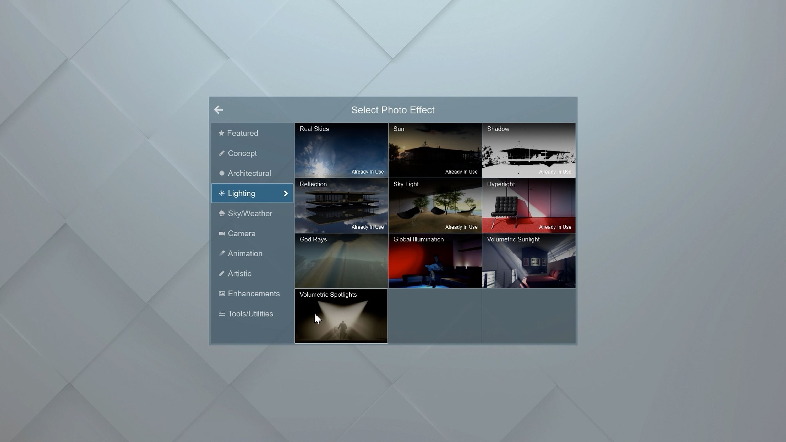Choose the Reflection effect thumbnail
Viewport: 786px width, 442px height.
coord(341,205)
